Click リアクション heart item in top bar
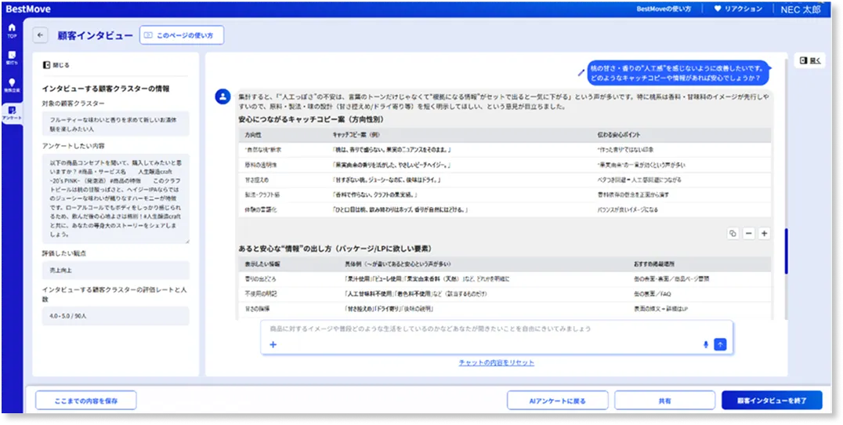The width and height of the screenshot is (843, 425). tap(738, 9)
